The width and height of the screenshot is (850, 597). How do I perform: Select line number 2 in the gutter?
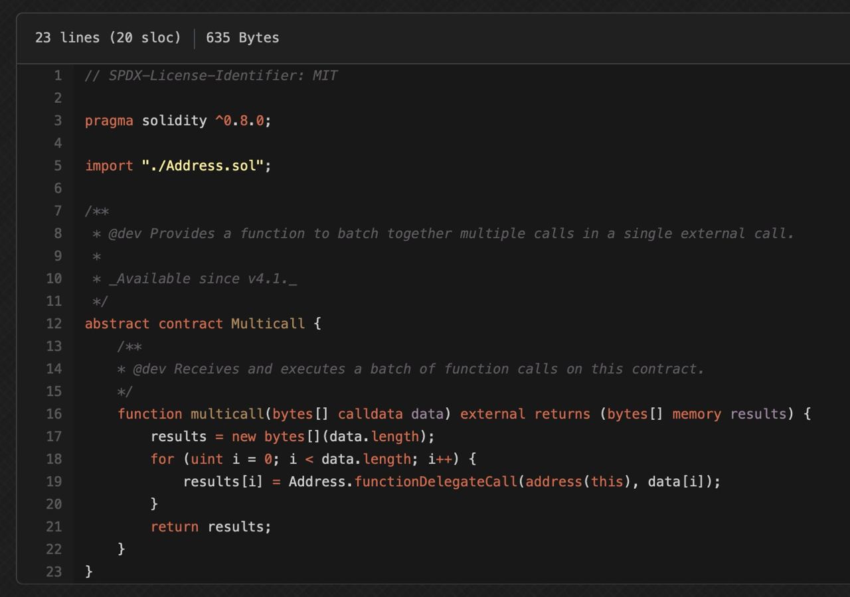58,98
